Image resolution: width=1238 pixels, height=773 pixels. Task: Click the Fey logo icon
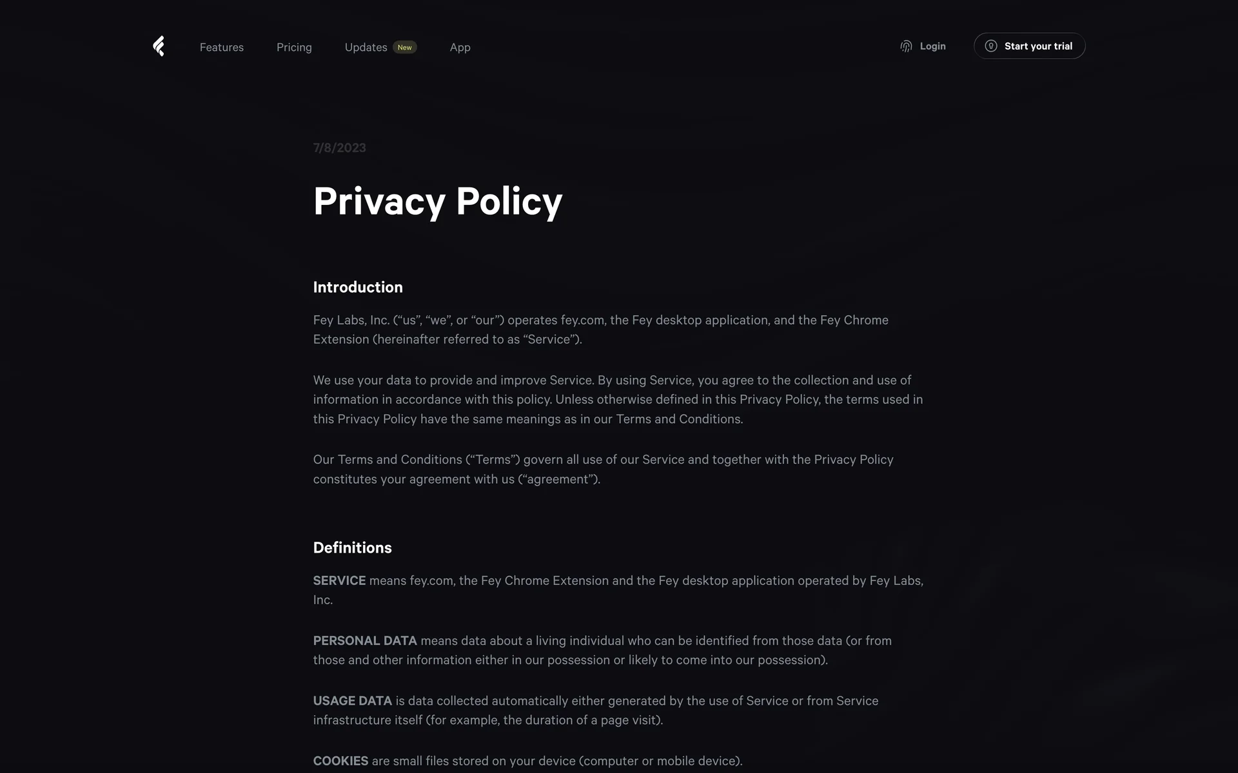159,46
